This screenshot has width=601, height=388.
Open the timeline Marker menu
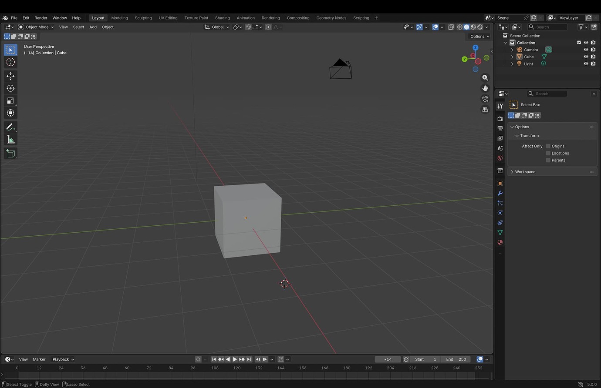pyautogui.click(x=39, y=359)
